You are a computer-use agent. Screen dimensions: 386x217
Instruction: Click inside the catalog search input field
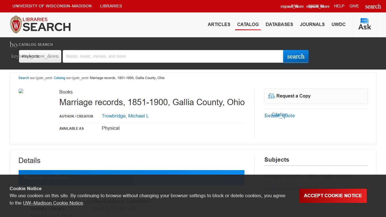[x=172, y=56]
